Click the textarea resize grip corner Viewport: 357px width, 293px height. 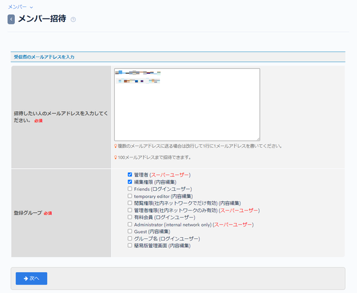(x=258, y=139)
